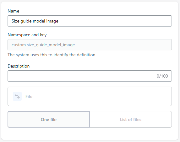Click empty space right of File label
180x142 pixels.
101,96
